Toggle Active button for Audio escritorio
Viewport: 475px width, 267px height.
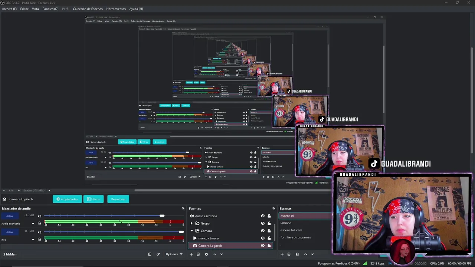coord(10,216)
